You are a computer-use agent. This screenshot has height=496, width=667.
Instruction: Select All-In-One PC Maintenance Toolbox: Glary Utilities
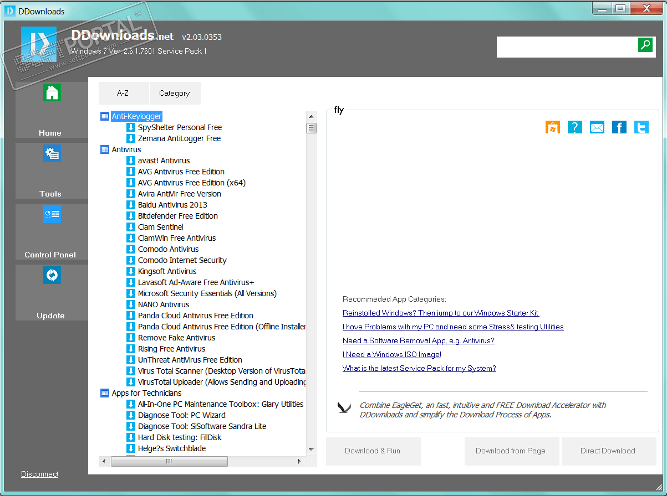(x=220, y=404)
